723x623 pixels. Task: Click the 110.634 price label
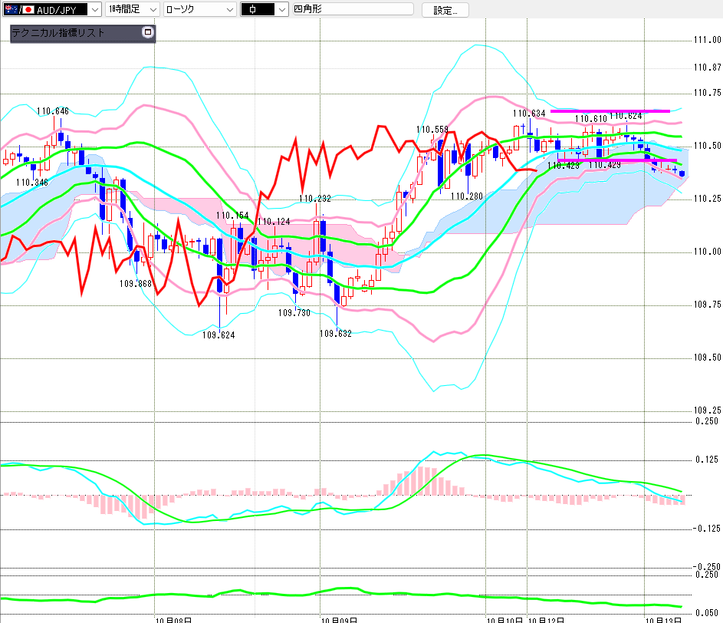tap(529, 114)
